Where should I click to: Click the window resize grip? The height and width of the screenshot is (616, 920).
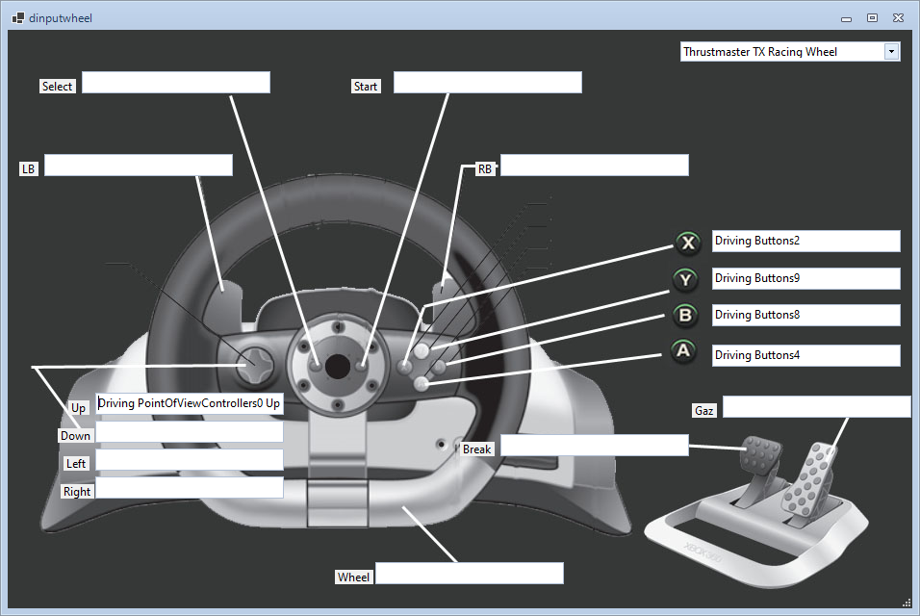point(907,603)
